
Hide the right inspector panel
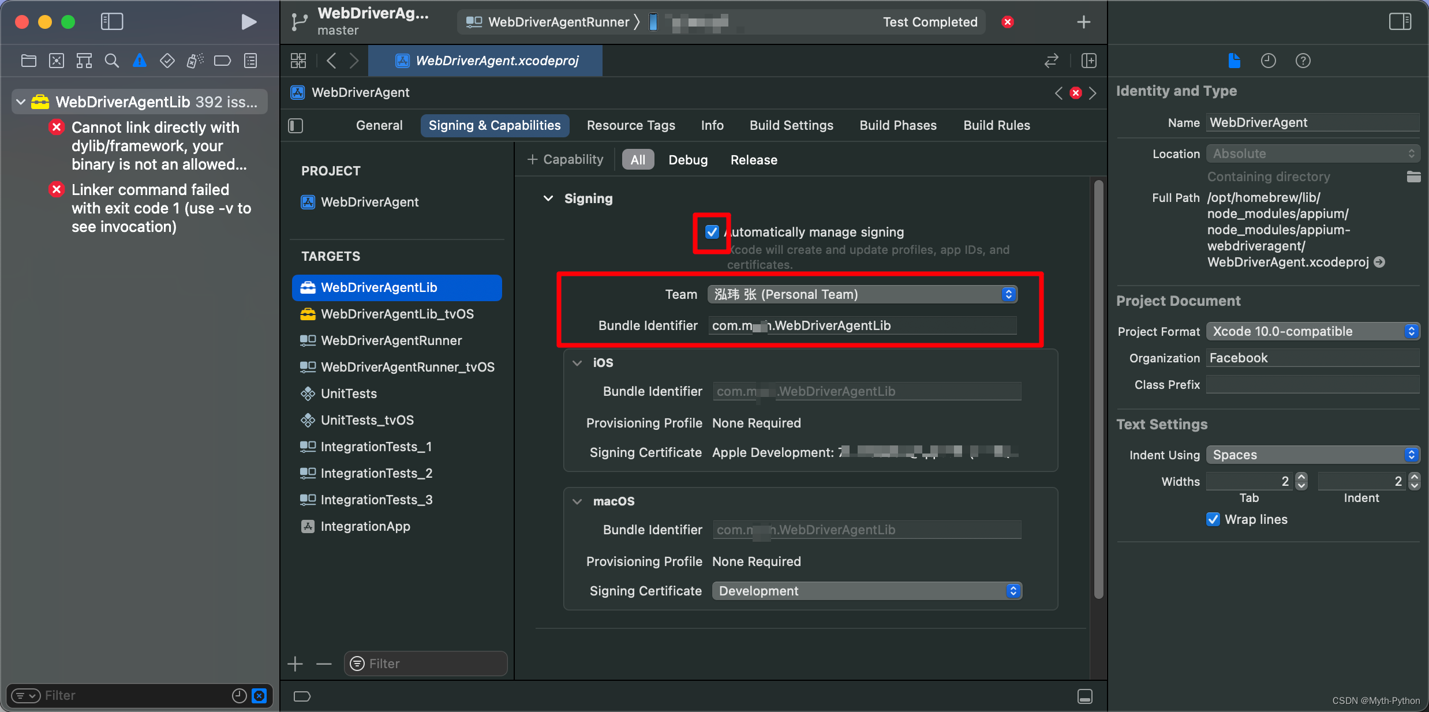click(1400, 22)
